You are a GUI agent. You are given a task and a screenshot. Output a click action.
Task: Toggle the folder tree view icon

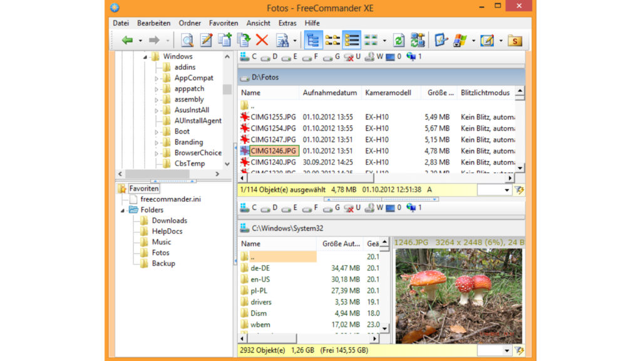pyautogui.click(x=313, y=40)
